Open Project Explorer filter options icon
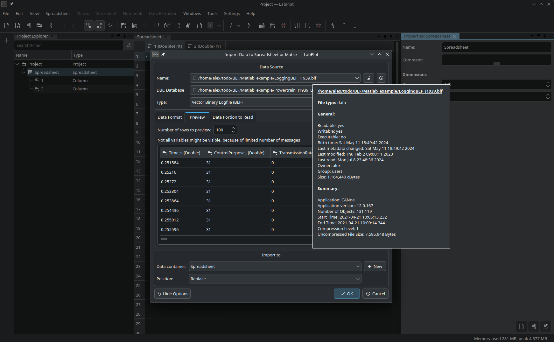 129,45
